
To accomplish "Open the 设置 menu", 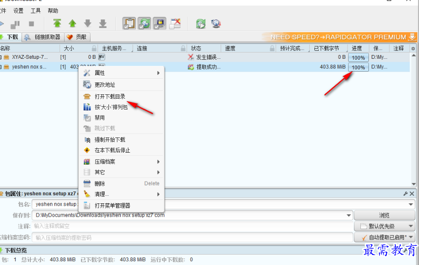I will tap(18, 11).
